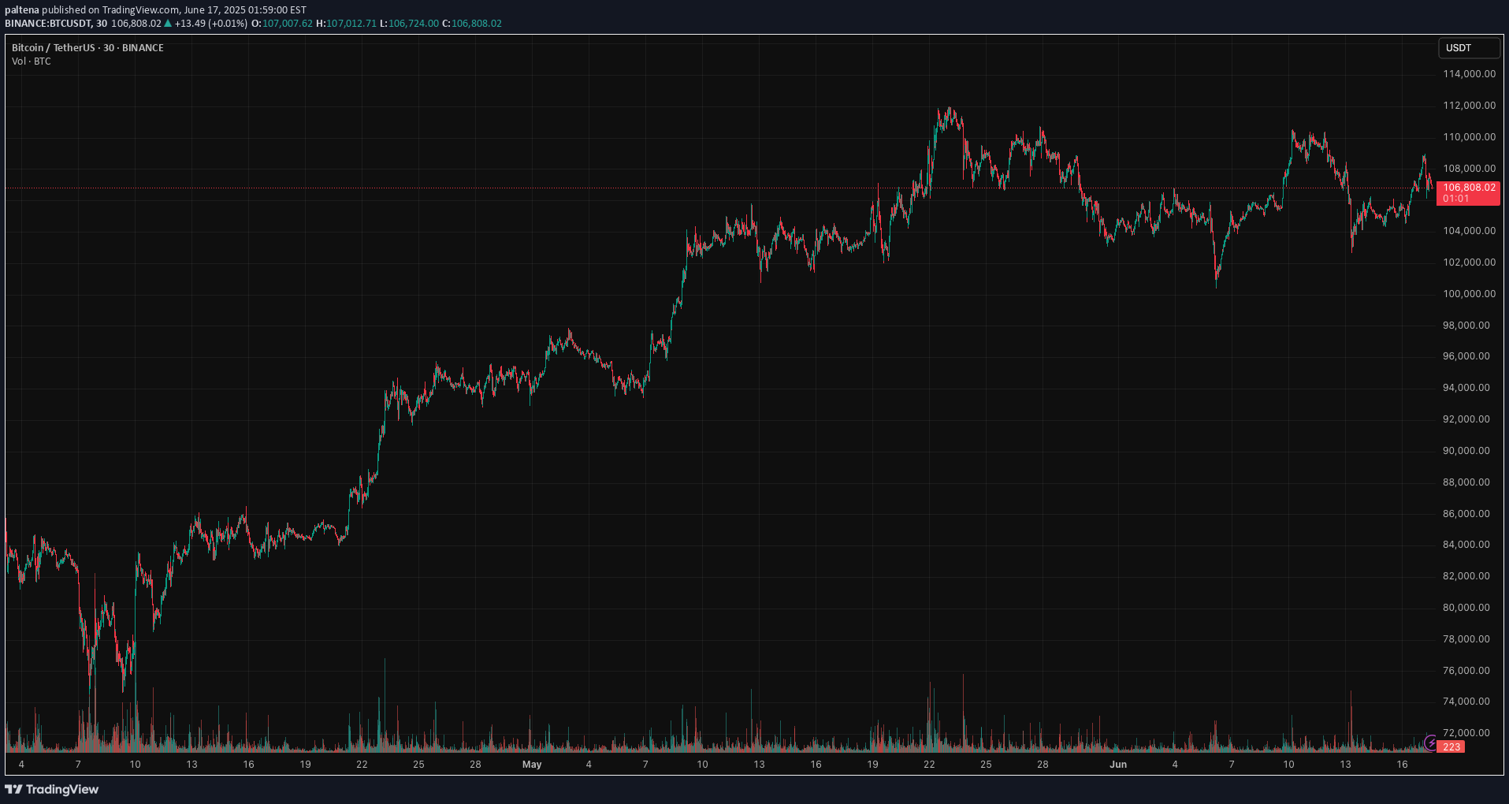Click the author name paltena
Image resolution: width=1509 pixels, height=804 pixels.
click(22, 10)
